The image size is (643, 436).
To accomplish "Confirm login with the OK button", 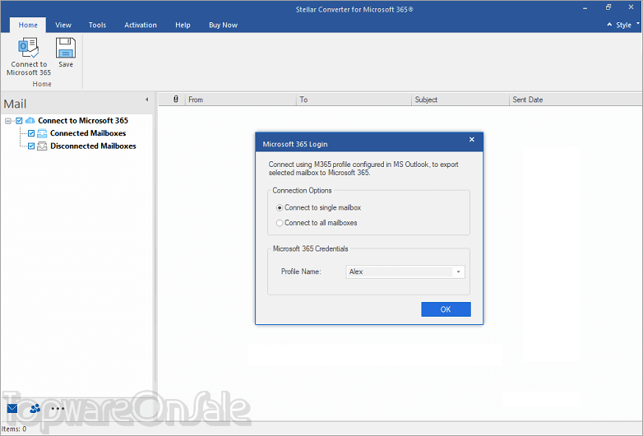I will click(446, 309).
